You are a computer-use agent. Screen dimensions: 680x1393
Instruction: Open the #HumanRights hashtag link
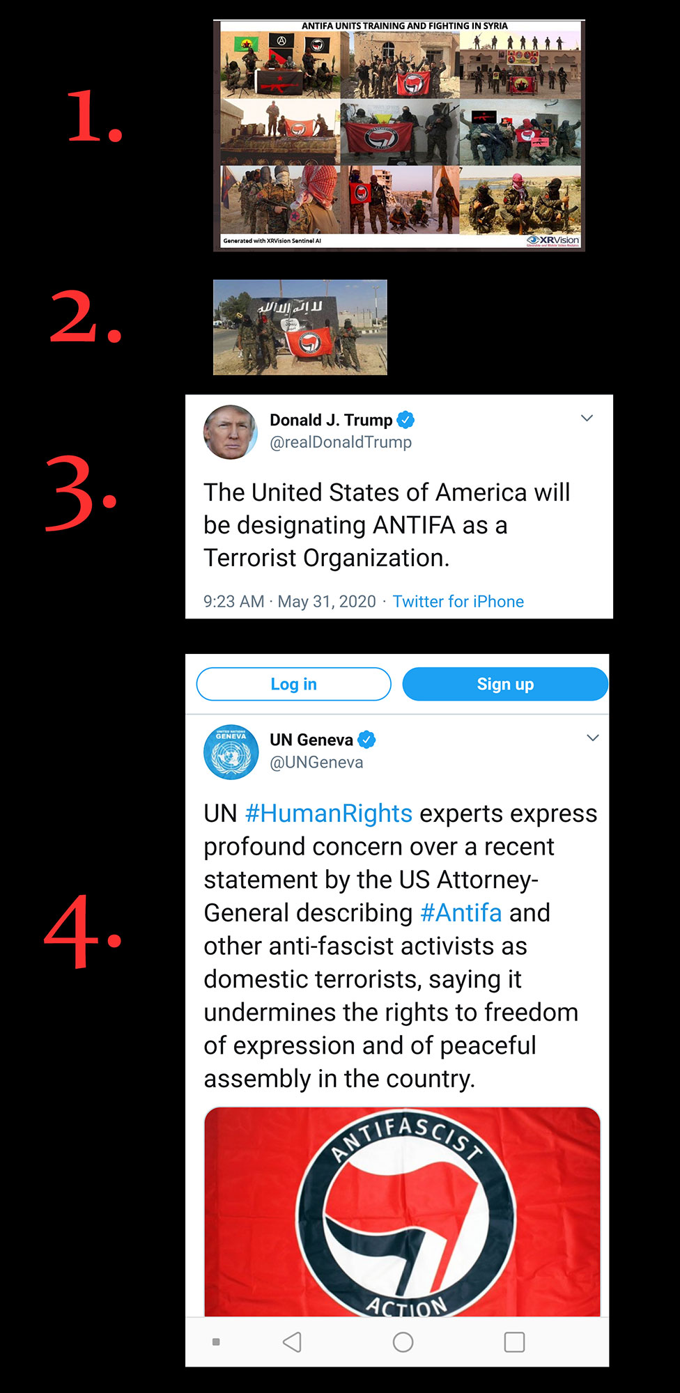pyautogui.click(x=329, y=814)
